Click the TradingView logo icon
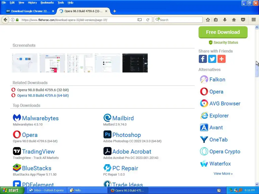Viewport: 259px width, 194px height. (17, 151)
